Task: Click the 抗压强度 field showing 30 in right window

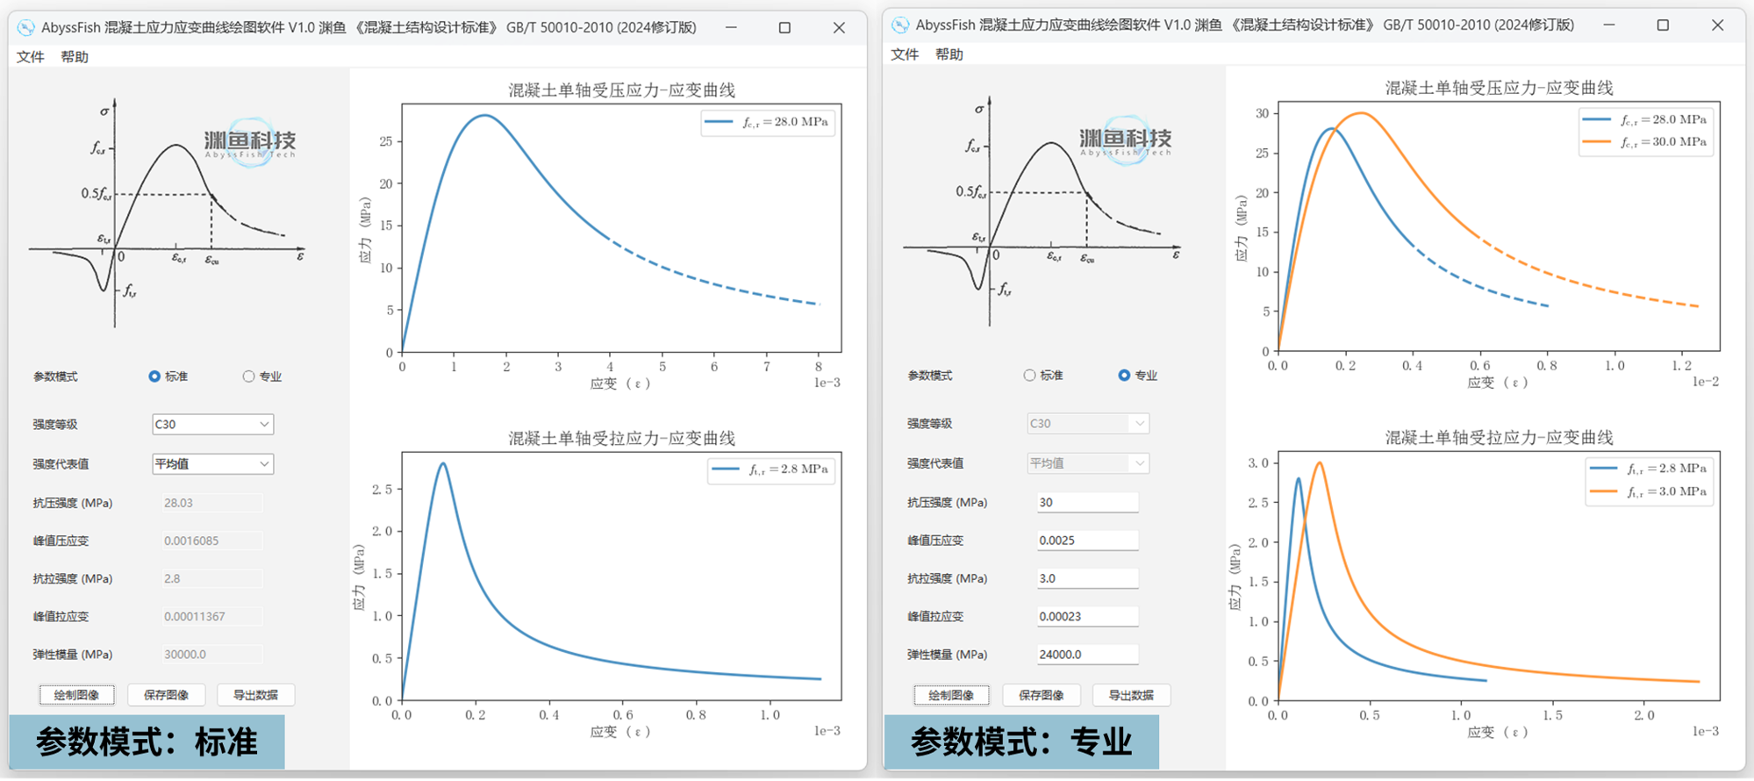Action: (1087, 503)
